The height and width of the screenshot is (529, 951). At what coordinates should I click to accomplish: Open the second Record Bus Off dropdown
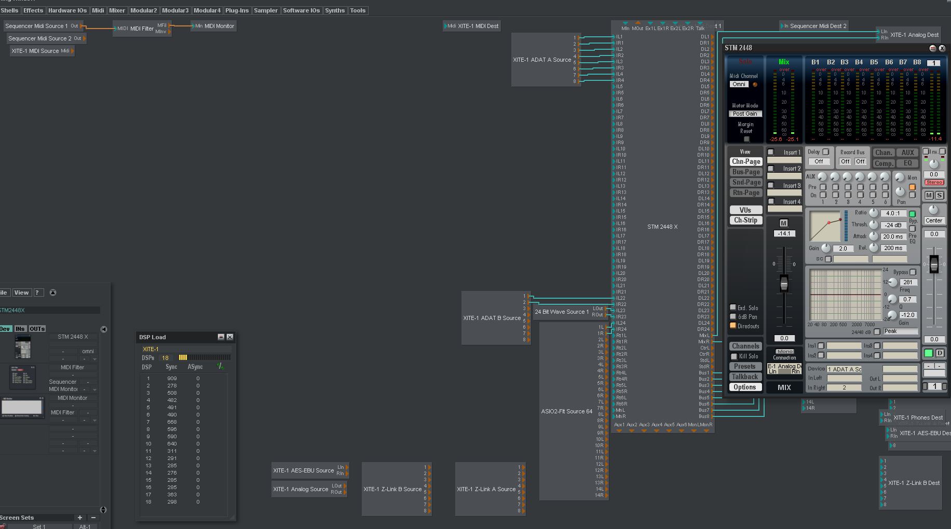point(860,161)
